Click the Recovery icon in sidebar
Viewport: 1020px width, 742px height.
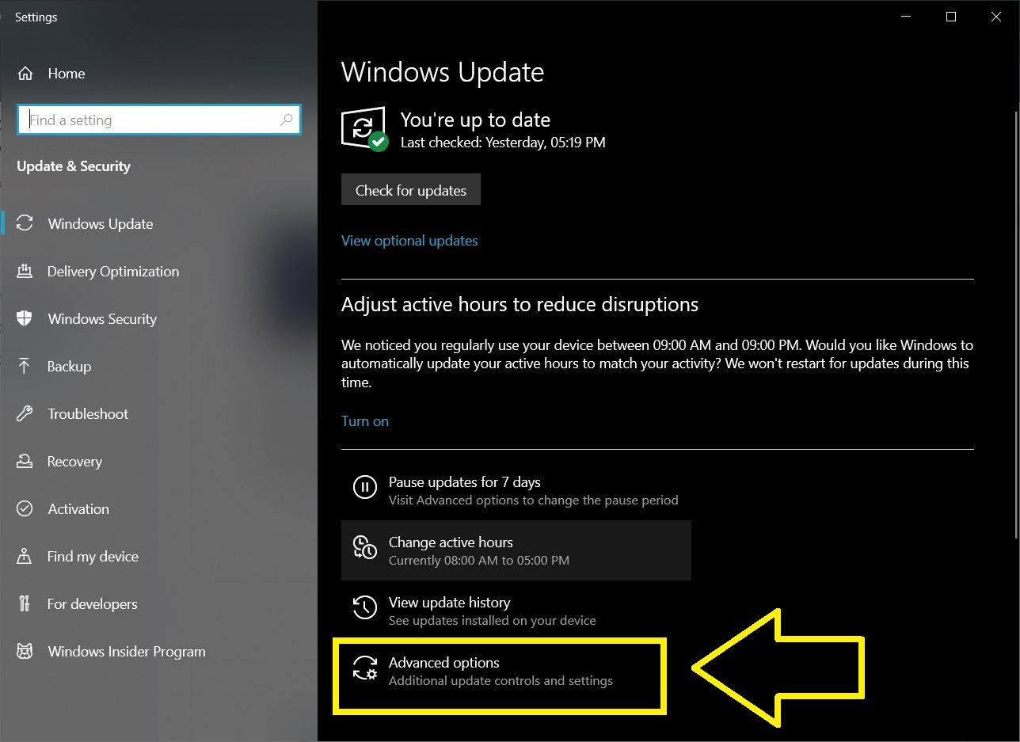pyautogui.click(x=25, y=461)
